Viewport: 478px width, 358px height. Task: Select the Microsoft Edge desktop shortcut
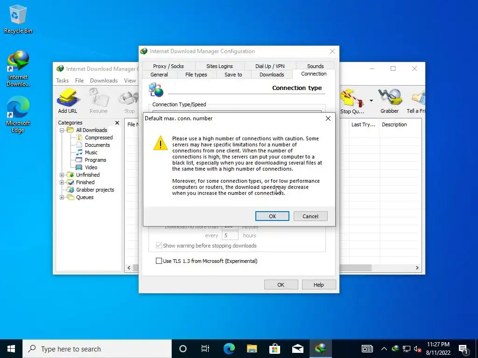click(x=18, y=115)
